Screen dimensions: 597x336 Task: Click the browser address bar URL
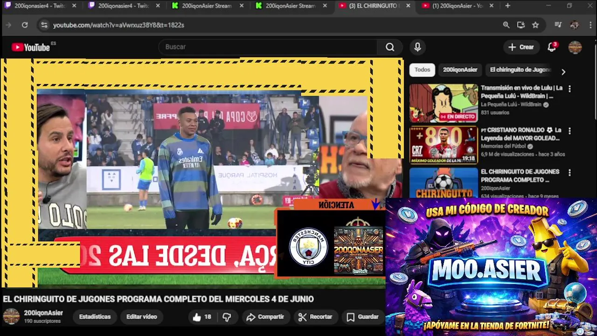[x=118, y=25]
